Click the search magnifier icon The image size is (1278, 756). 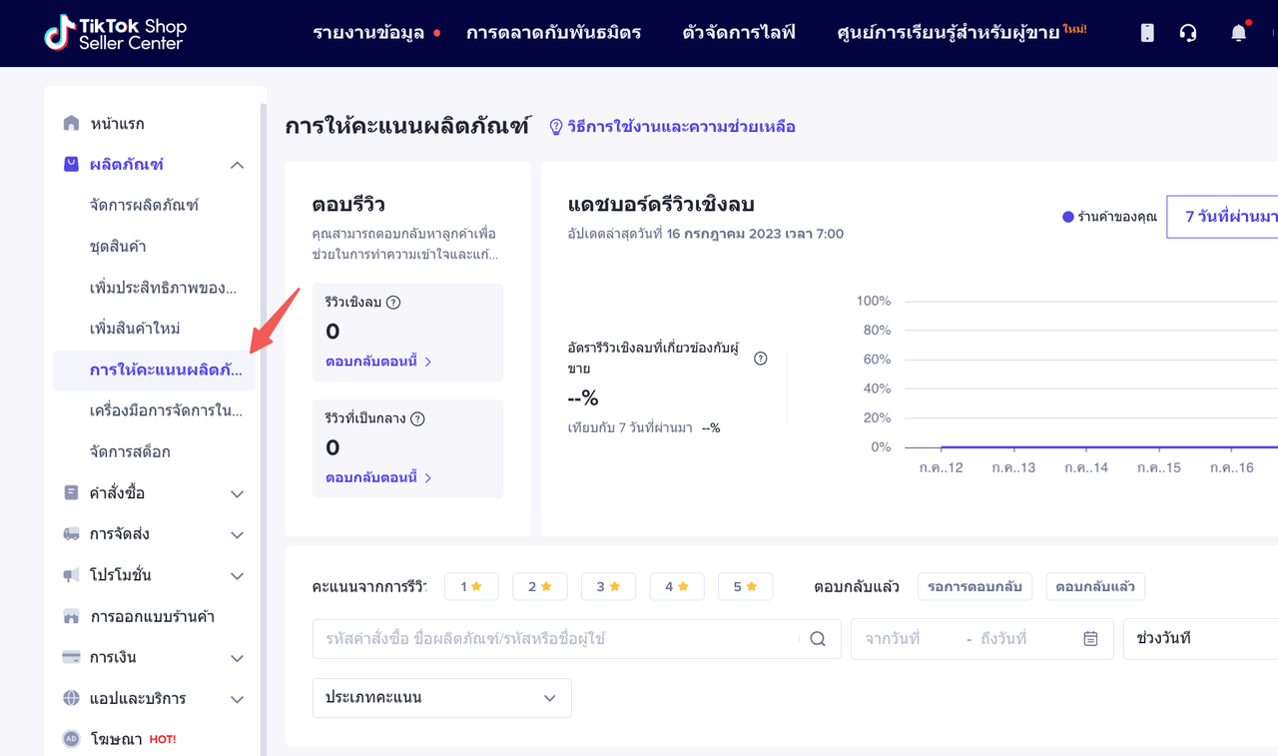(818, 639)
